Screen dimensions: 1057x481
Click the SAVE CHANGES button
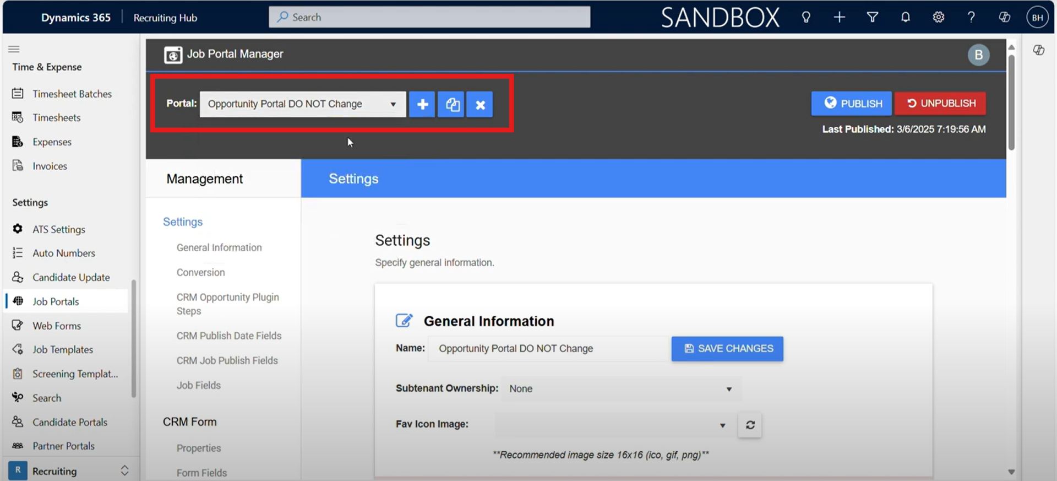(727, 349)
